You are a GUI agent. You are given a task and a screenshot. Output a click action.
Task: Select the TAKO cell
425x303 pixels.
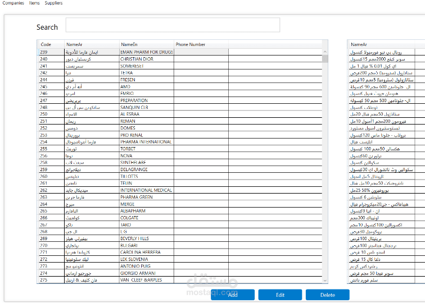pos(147,225)
